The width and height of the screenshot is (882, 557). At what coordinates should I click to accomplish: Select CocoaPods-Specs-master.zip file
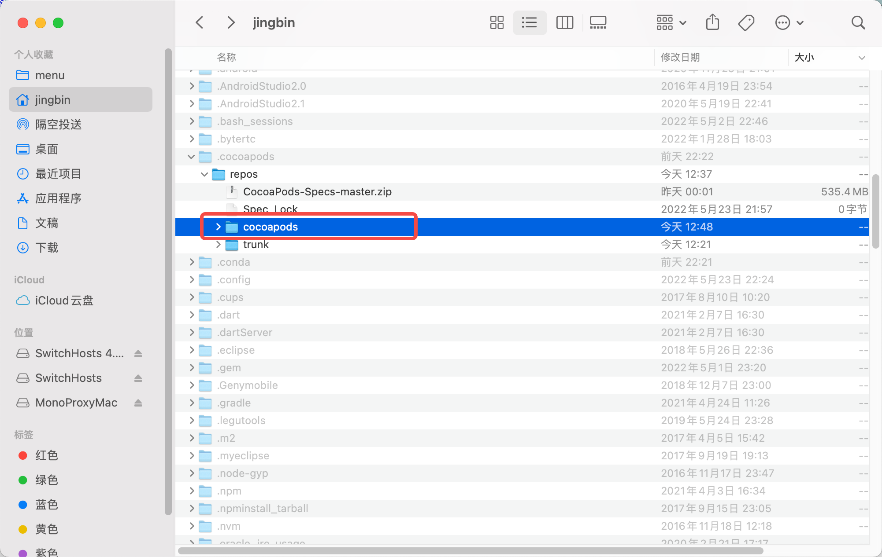click(317, 192)
